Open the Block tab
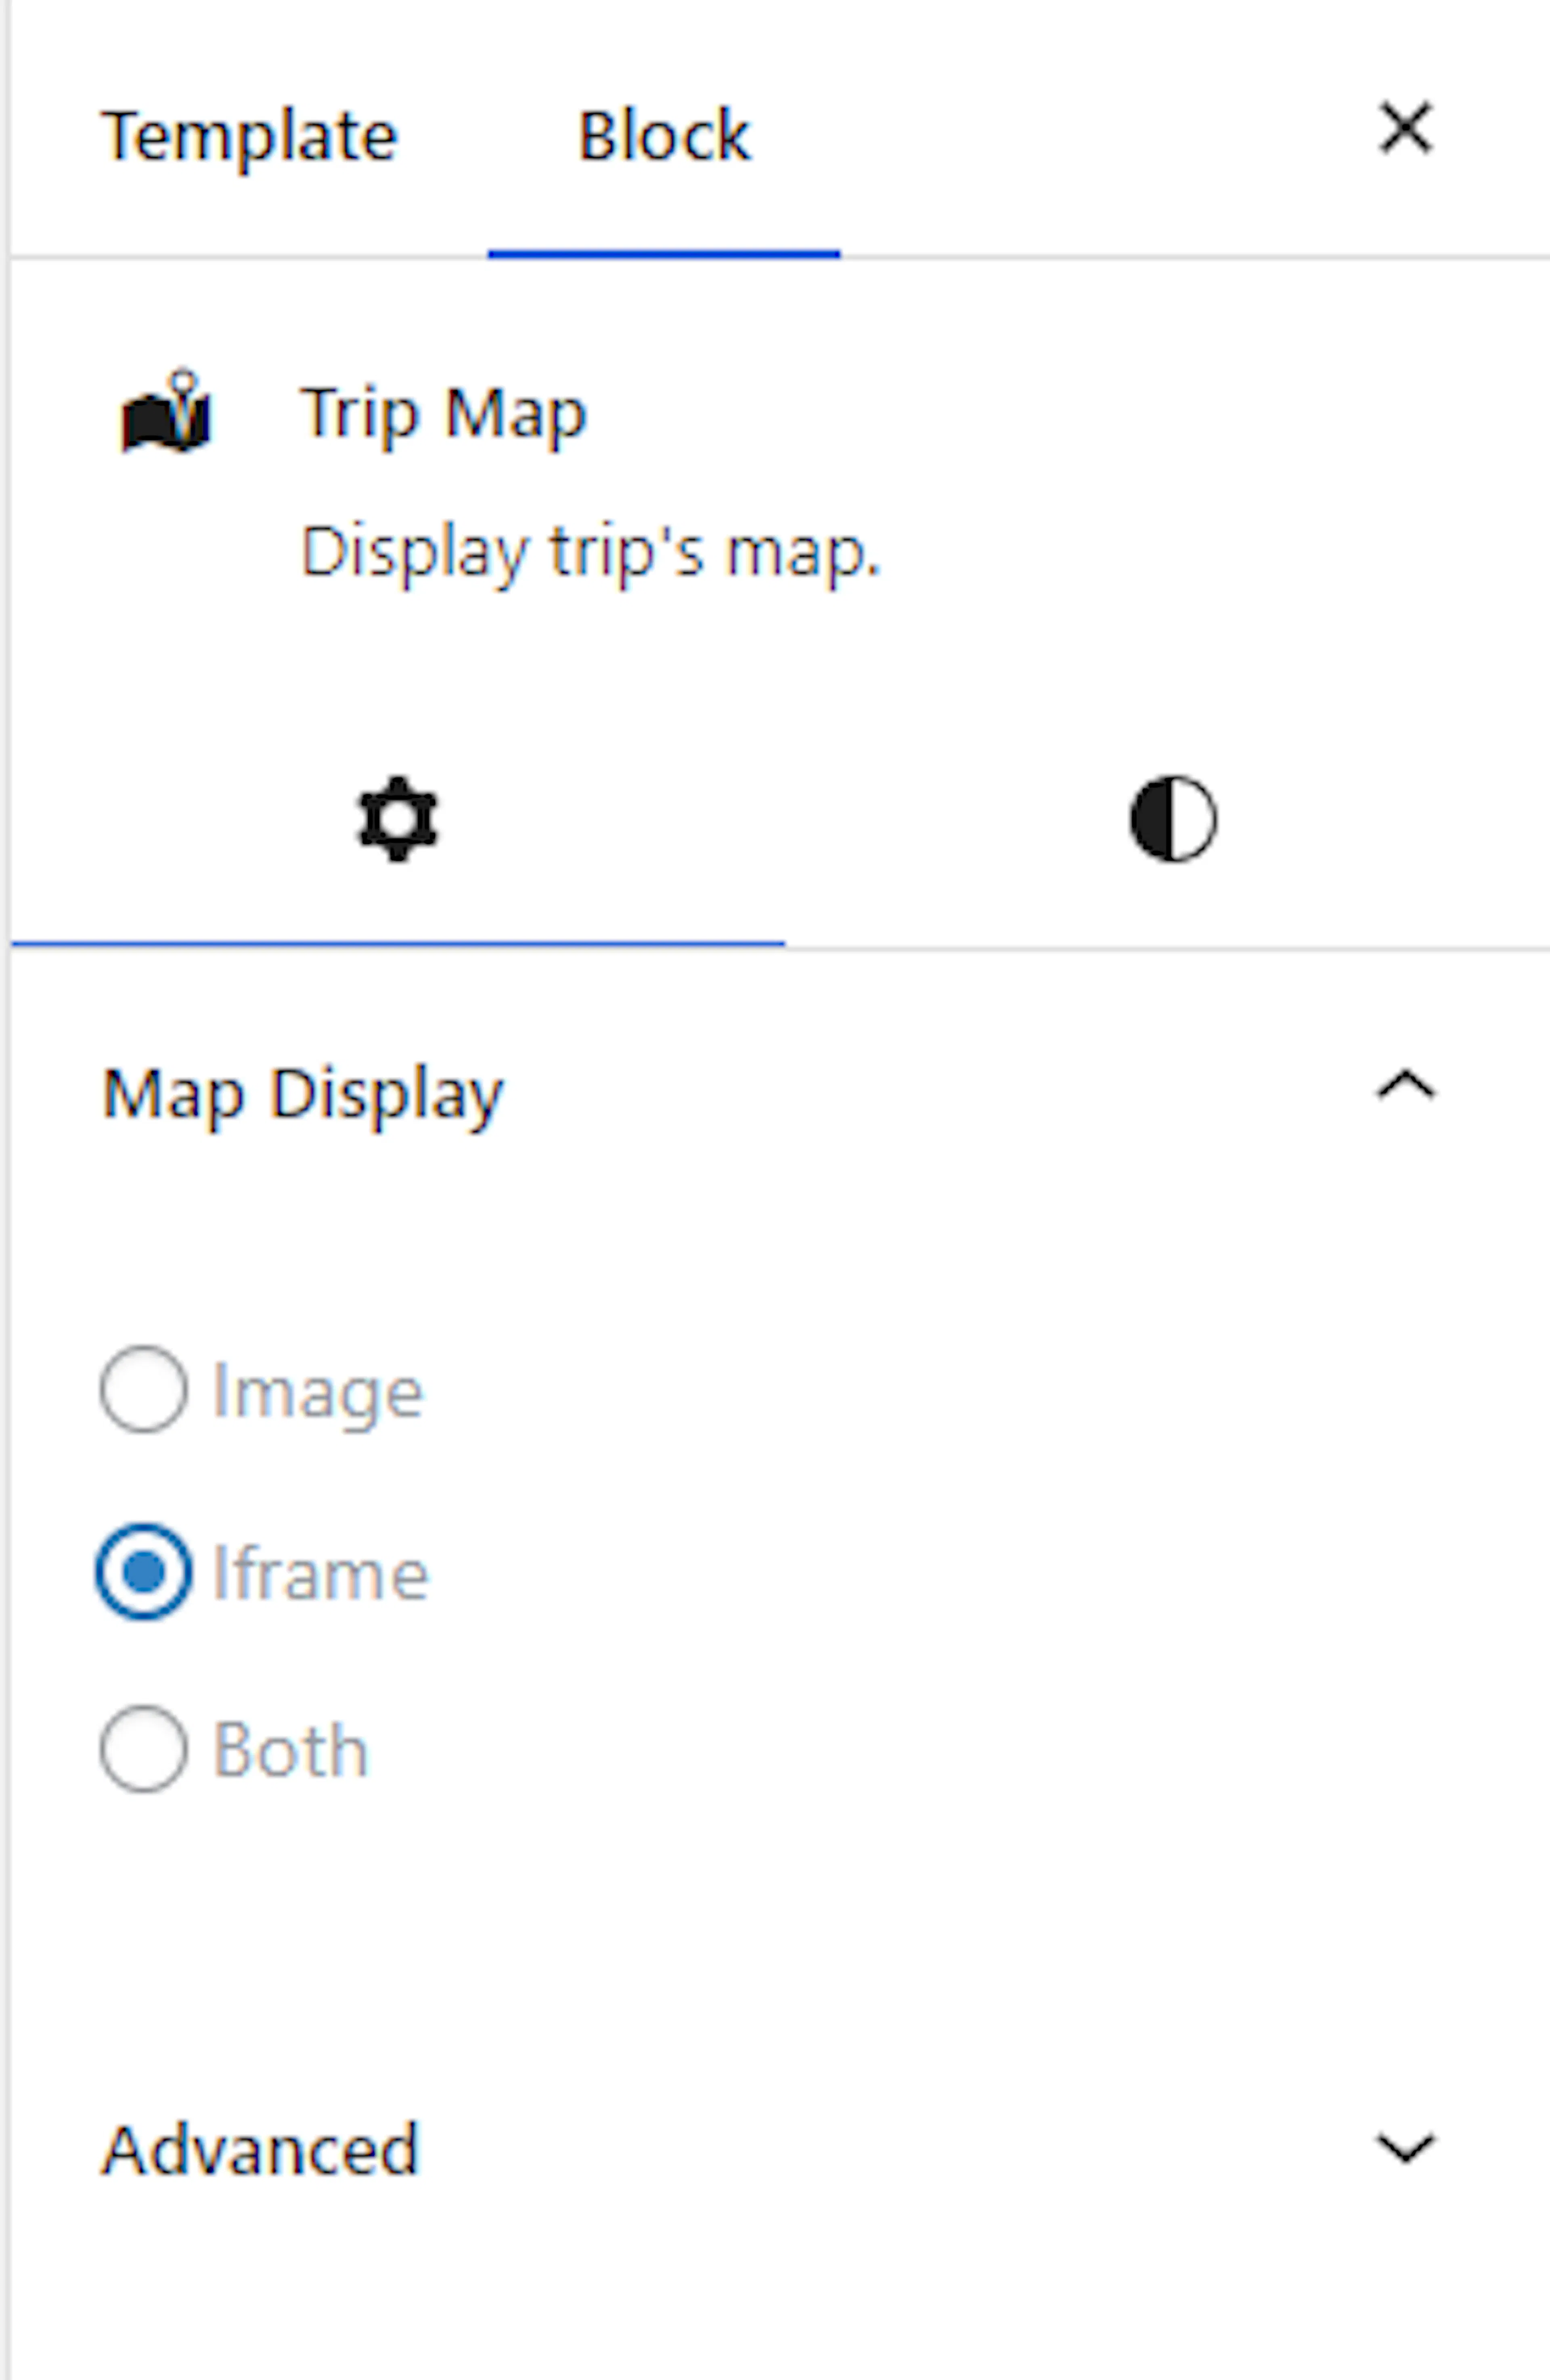This screenshot has width=1550, height=2380. pos(664,136)
